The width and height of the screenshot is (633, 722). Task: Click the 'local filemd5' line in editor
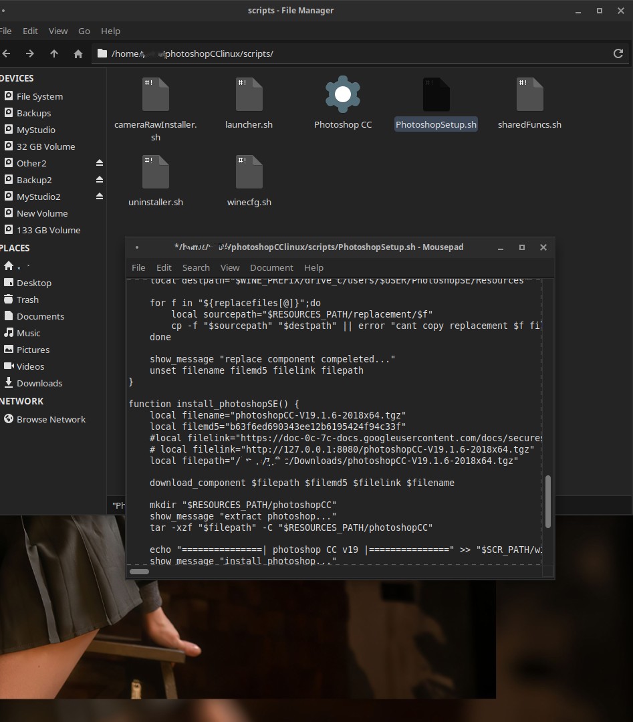tap(278, 427)
